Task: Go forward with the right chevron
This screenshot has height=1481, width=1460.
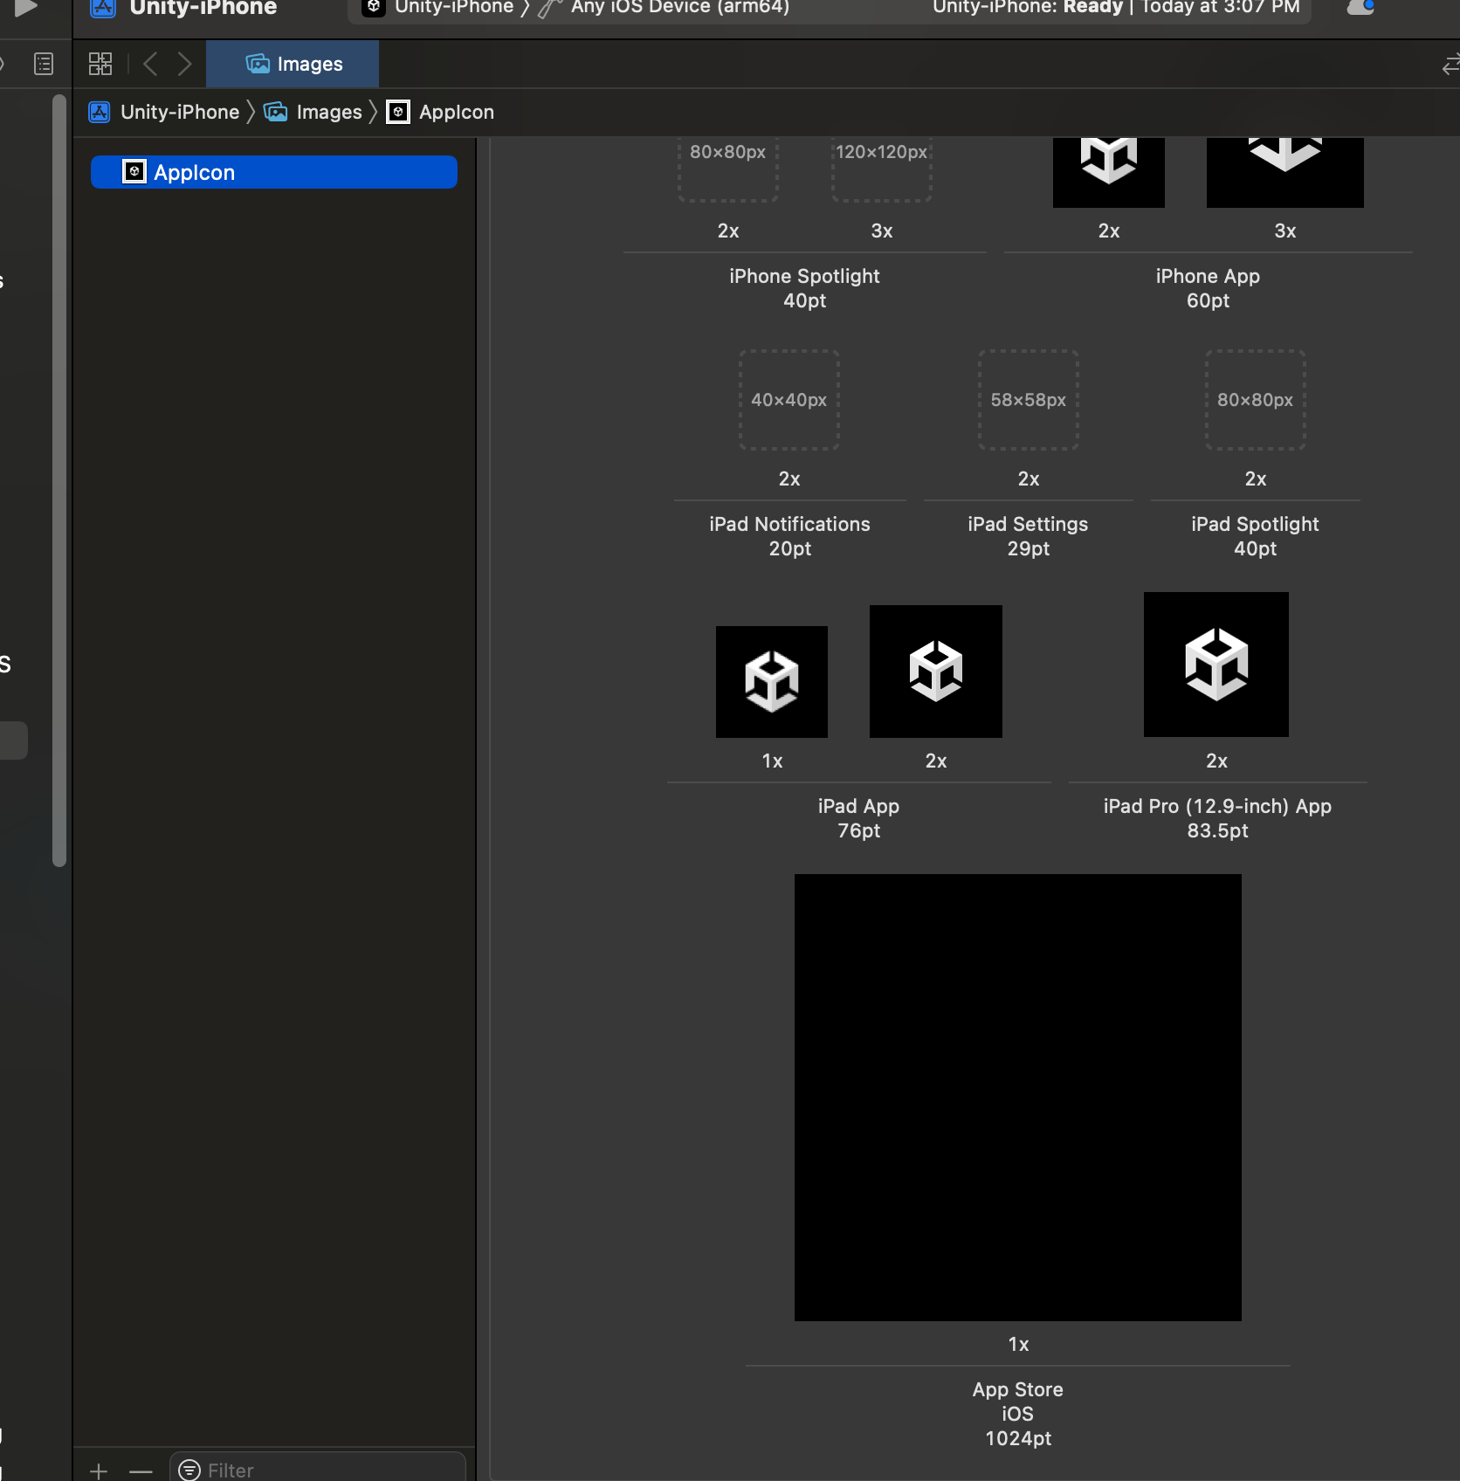Action: point(184,64)
